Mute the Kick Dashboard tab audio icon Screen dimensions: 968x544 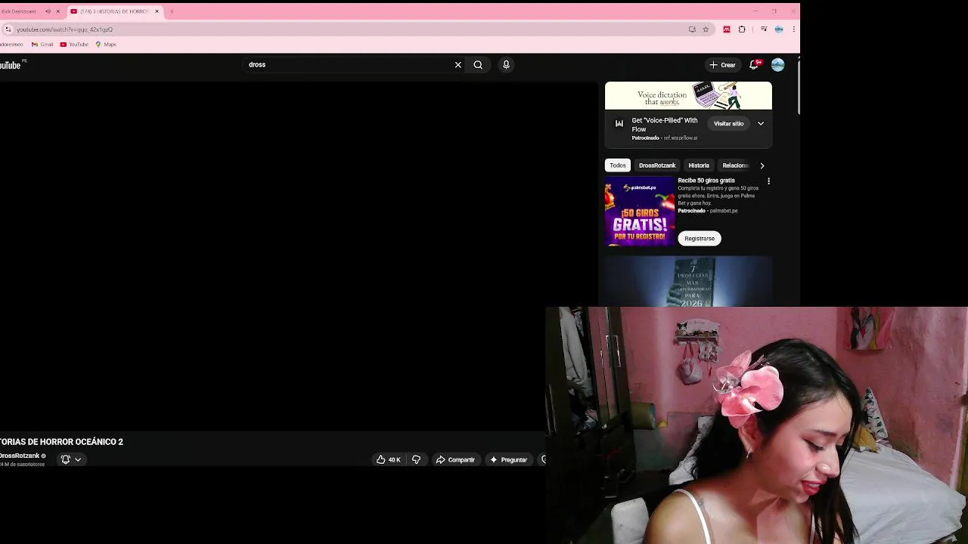click(x=48, y=11)
